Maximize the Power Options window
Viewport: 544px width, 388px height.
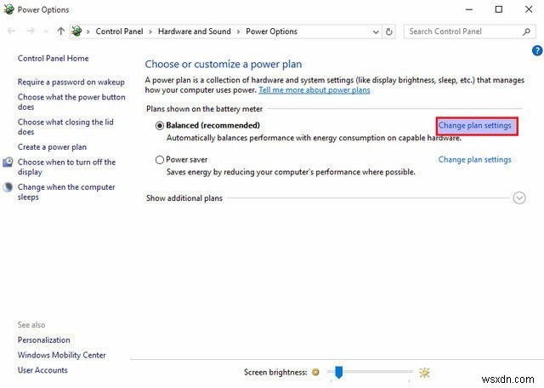point(499,9)
